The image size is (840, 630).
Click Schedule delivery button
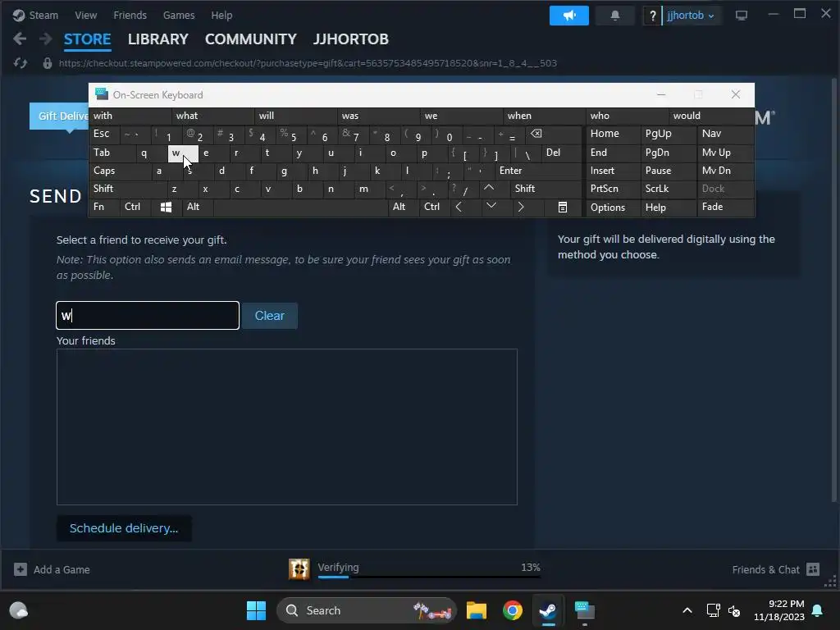124,528
